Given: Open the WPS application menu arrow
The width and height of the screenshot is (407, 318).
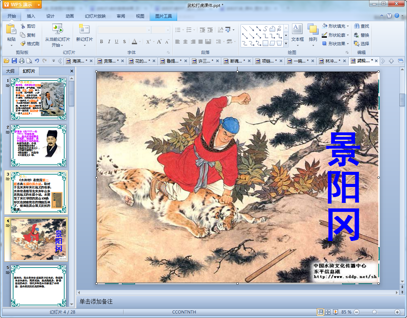Looking at the screenshot, I should 39,4.
